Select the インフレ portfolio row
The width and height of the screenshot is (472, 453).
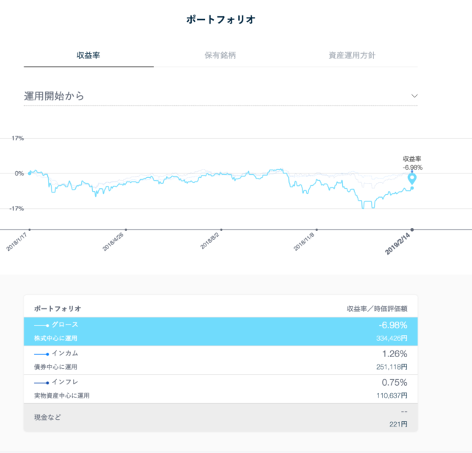click(x=221, y=389)
